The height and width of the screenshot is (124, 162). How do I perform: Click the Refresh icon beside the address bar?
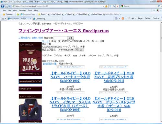(114, 6)
